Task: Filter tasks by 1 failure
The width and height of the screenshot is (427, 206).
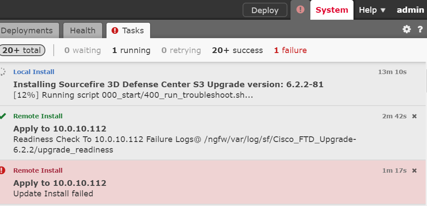Action: [290, 50]
